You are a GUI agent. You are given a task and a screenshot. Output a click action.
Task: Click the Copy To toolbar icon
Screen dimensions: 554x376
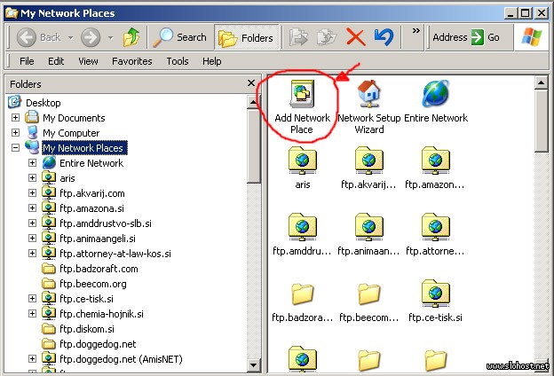[x=327, y=37]
